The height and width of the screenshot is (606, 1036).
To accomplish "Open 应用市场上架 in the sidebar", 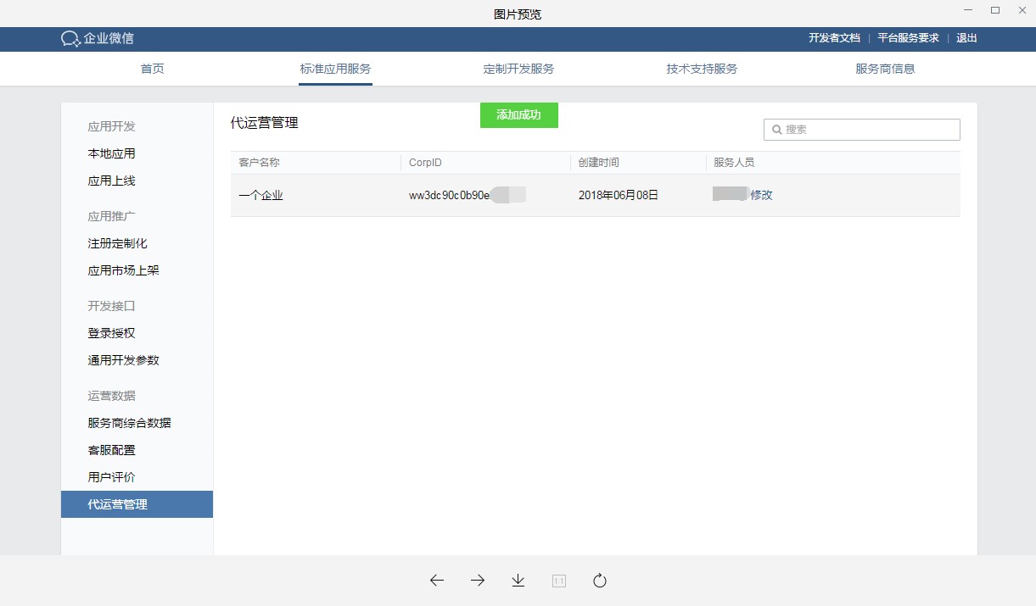I will [x=124, y=270].
